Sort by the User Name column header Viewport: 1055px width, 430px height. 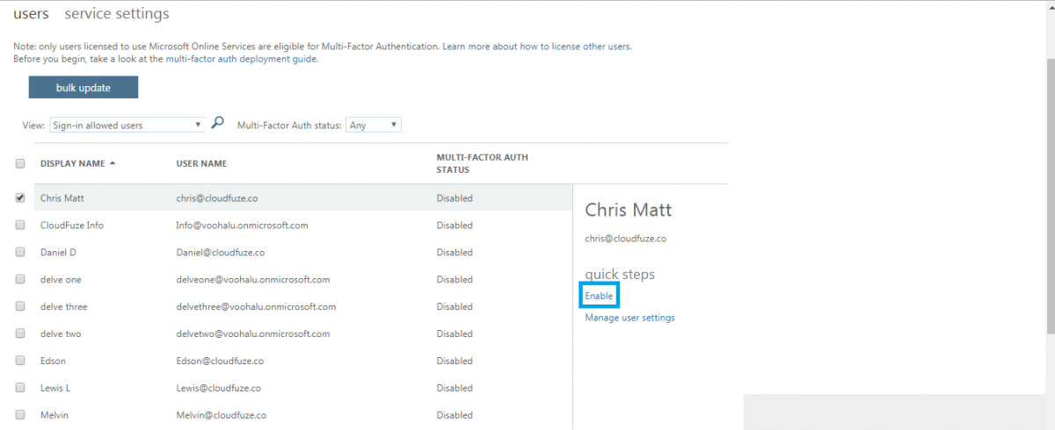[x=201, y=163]
